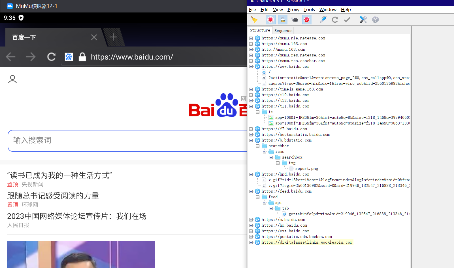Click the Validate checkmark icon
The image size is (454, 268).
pyautogui.click(x=347, y=20)
